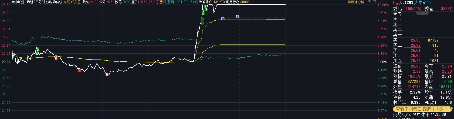Click the 涨幅 10.00% value
Image resolution: width=454 pixels, height=119 pixels.
point(414,76)
